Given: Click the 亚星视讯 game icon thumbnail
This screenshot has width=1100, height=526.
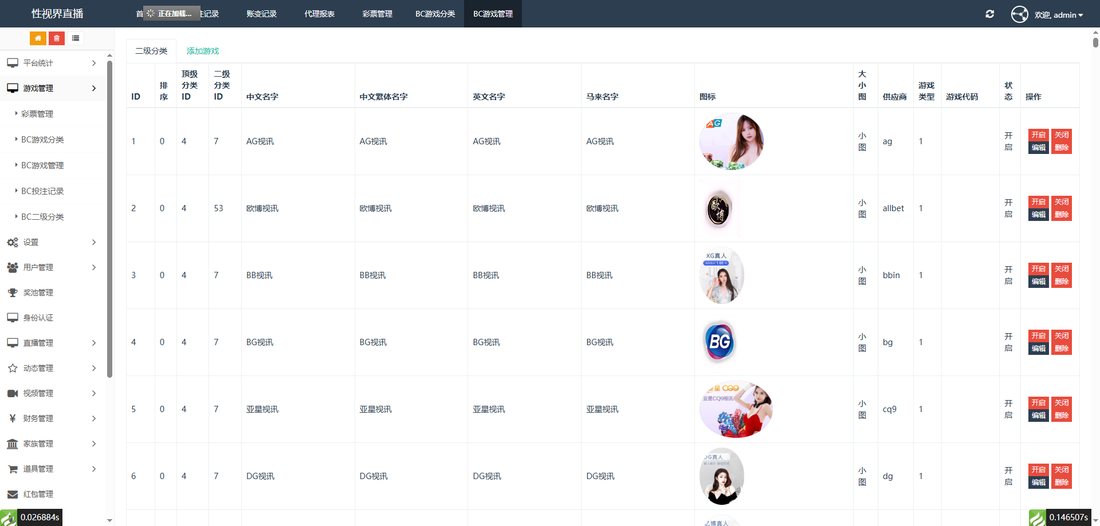Looking at the screenshot, I should pos(736,409).
